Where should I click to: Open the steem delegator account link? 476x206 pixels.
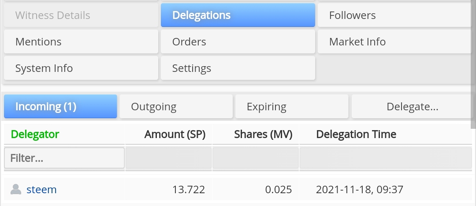(41, 189)
